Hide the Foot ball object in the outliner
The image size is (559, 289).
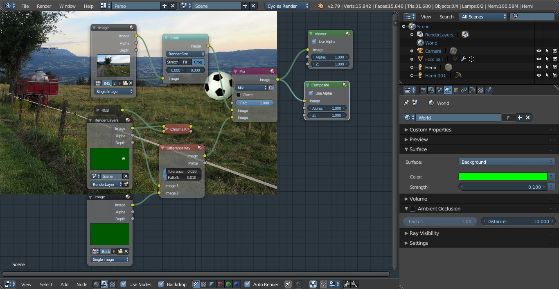[x=539, y=59]
